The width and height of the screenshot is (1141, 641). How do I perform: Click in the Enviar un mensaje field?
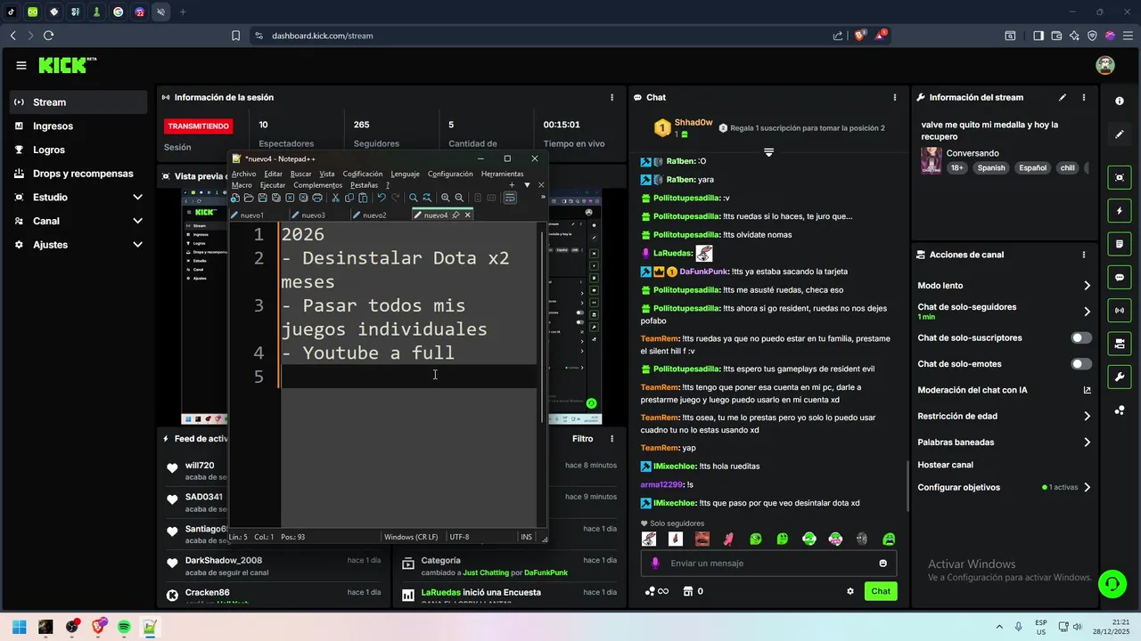click(x=769, y=564)
